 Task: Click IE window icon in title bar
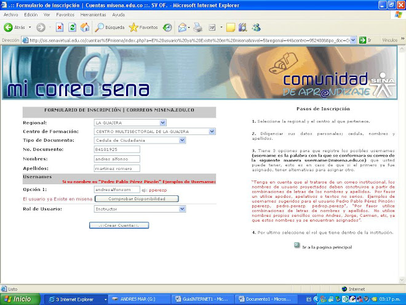4,5
